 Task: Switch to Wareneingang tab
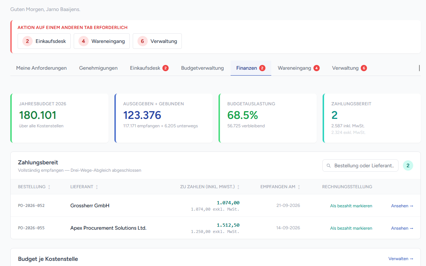(298, 68)
